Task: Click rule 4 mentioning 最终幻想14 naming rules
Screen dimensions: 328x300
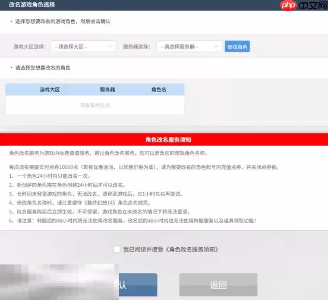Action: (80, 203)
